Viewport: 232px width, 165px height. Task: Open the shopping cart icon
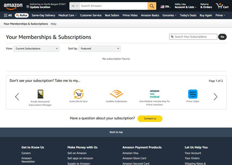click(222, 6)
